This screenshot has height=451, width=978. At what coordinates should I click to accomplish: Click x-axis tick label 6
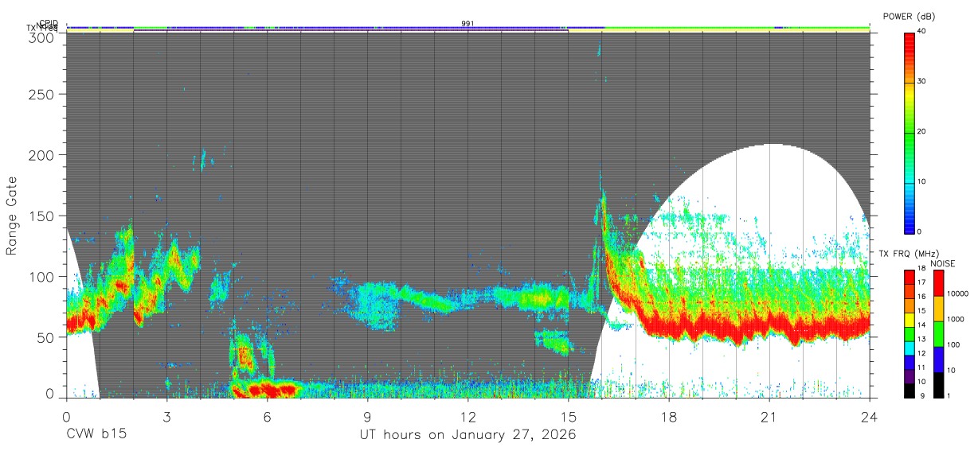(x=267, y=416)
